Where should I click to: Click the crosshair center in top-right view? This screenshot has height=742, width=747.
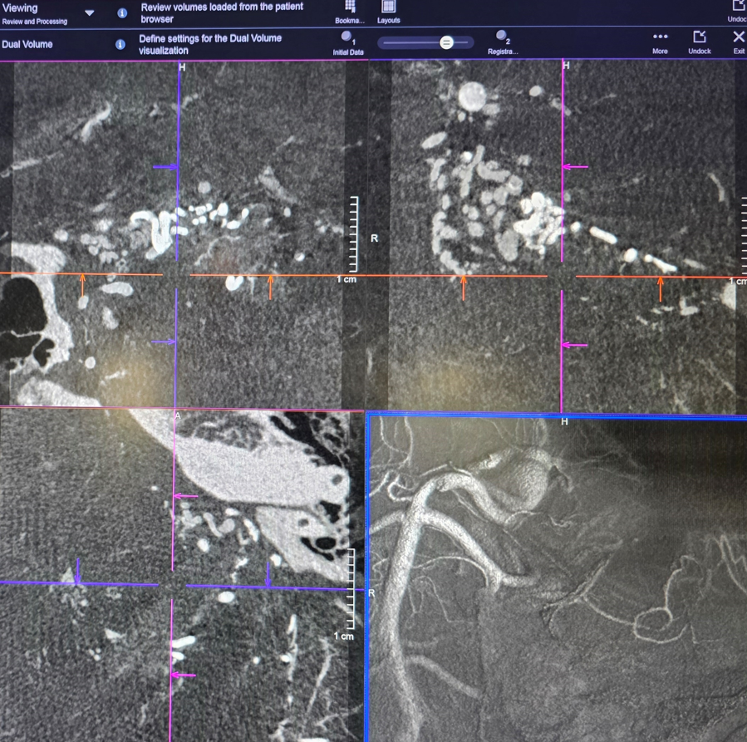562,276
